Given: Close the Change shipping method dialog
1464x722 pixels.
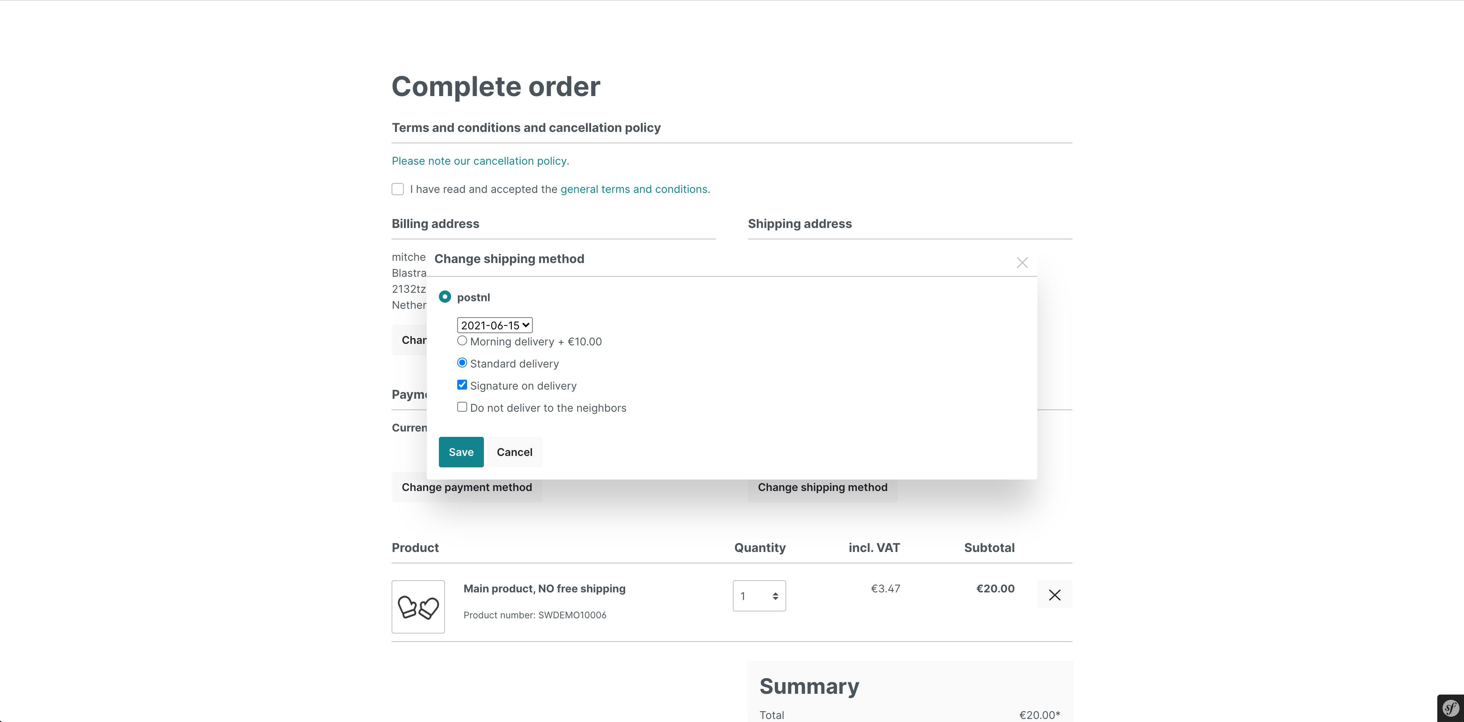Looking at the screenshot, I should [1021, 262].
